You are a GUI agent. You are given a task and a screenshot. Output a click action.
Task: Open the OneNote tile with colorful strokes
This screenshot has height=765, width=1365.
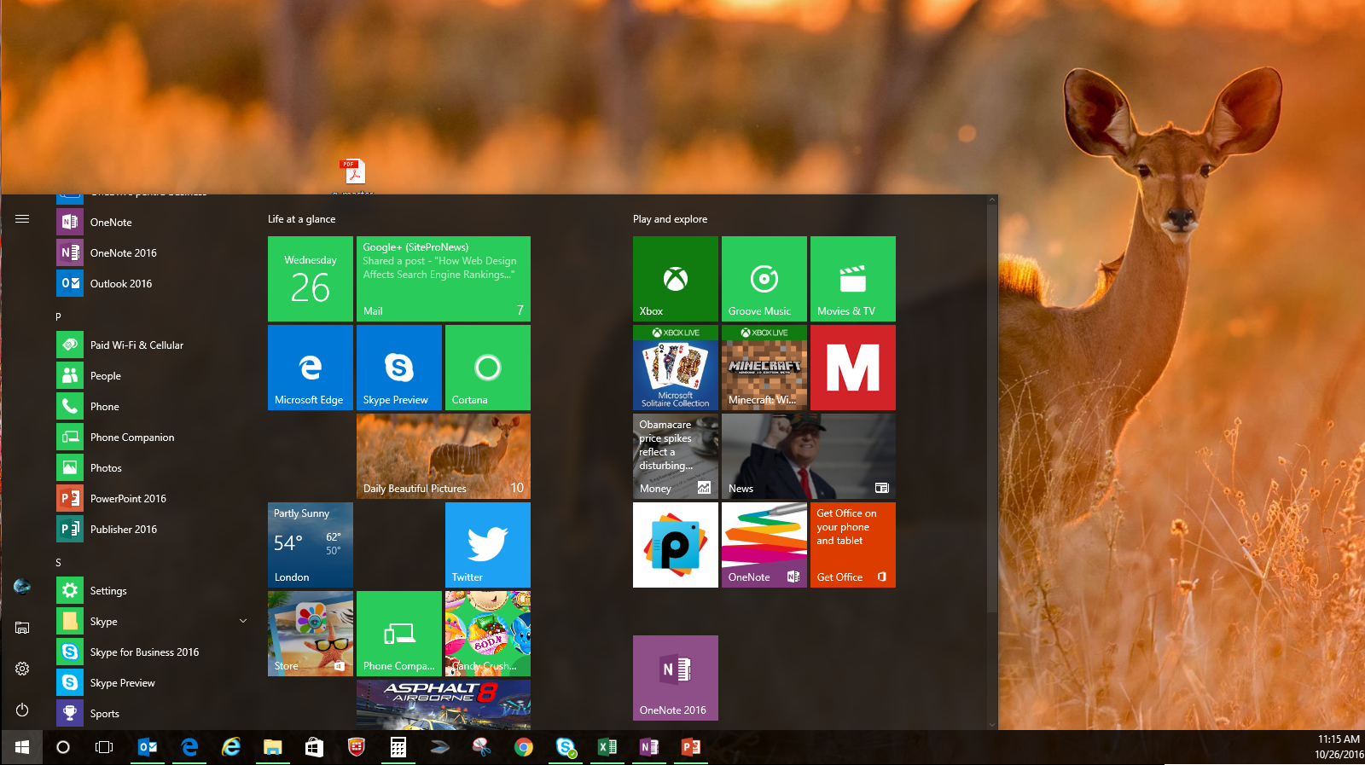tap(764, 545)
